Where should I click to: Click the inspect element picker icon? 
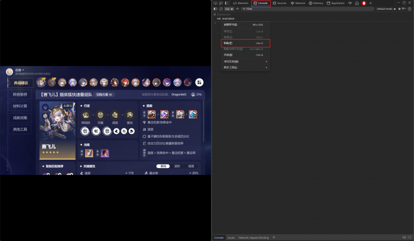click(x=215, y=3)
